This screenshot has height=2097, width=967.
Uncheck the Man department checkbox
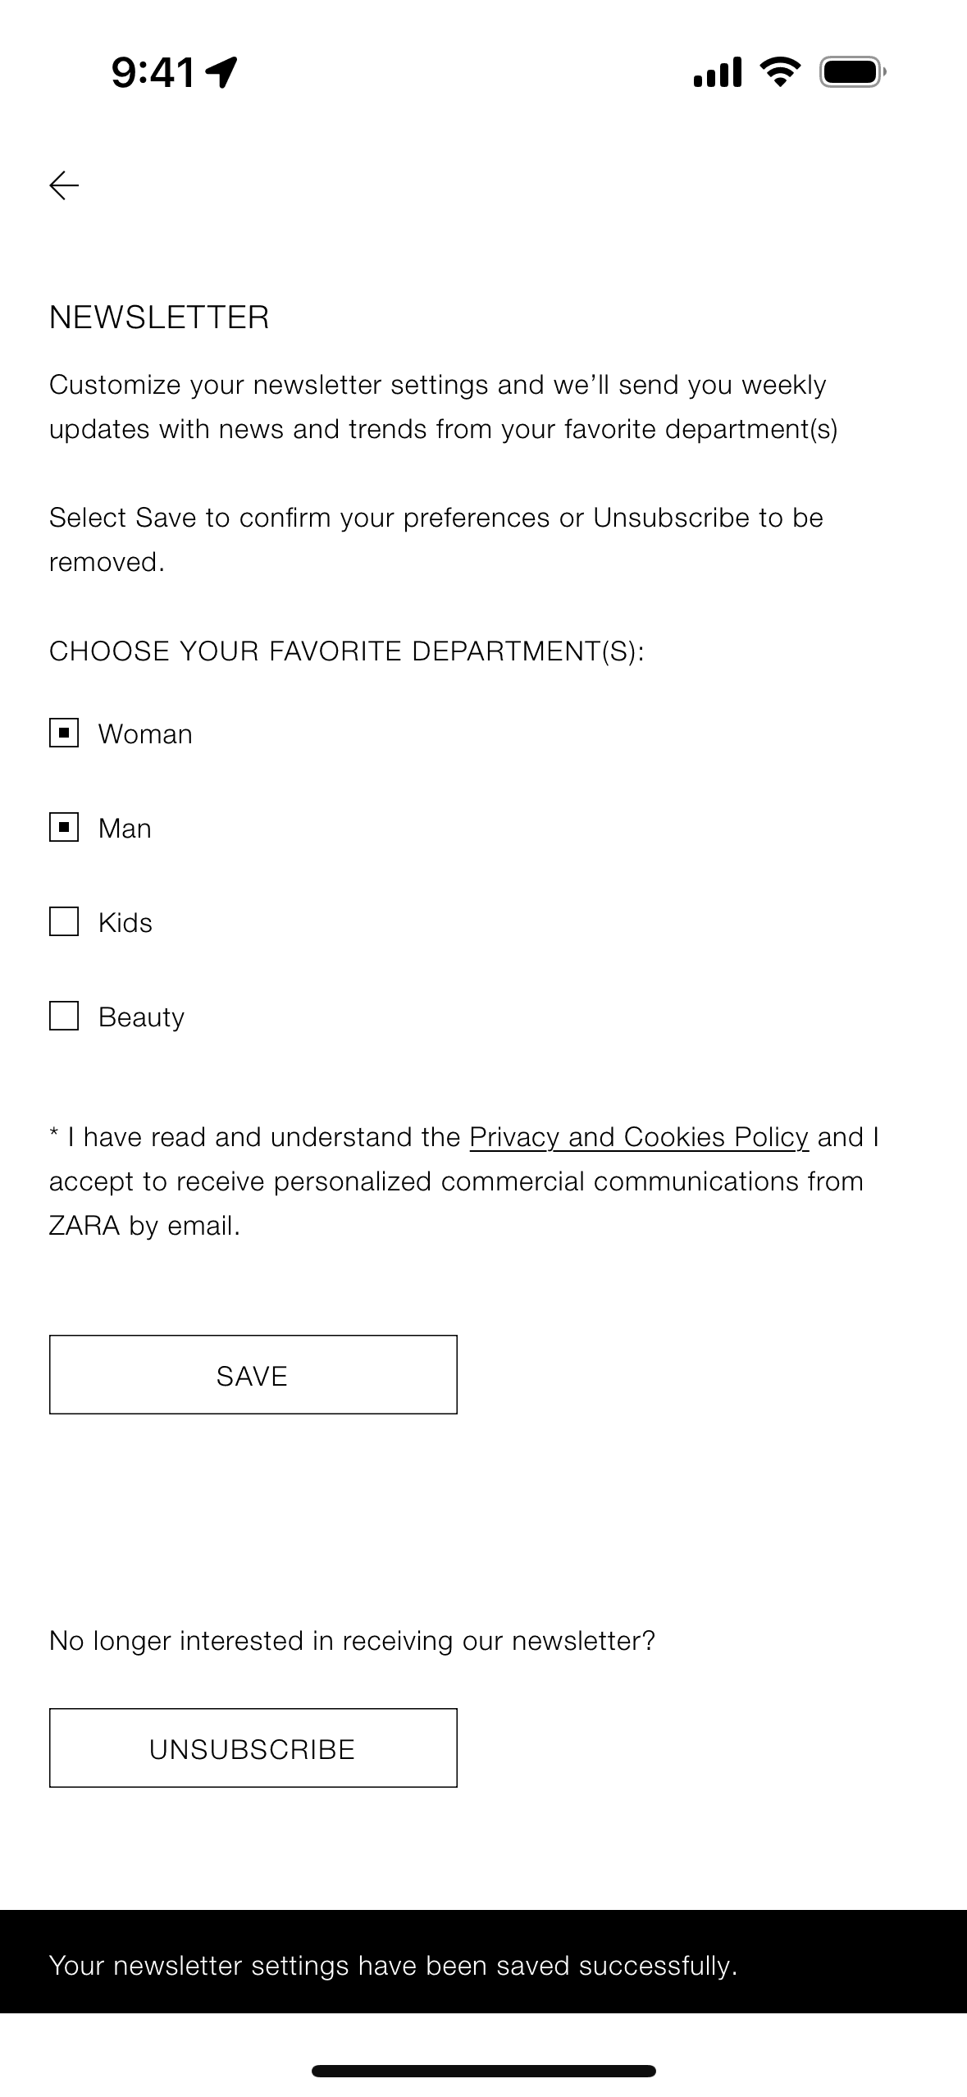[x=66, y=827]
